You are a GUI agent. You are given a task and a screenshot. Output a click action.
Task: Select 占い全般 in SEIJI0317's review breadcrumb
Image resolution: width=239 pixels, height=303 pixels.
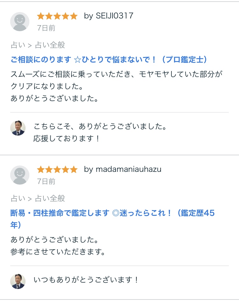(50, 45)
